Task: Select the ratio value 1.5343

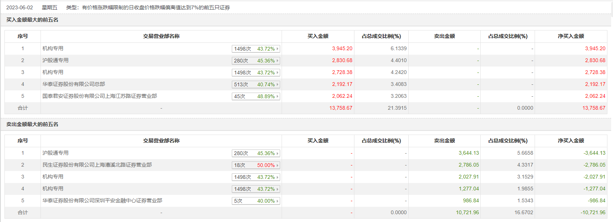Action: (525, 200)
